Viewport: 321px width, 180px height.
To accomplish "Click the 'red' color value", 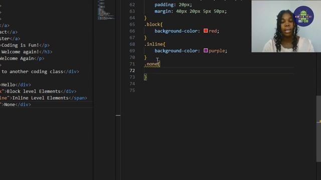I will click(x=213, y=31).
